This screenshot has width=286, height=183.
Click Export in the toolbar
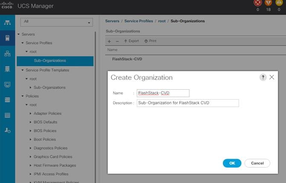click(132, 41)
